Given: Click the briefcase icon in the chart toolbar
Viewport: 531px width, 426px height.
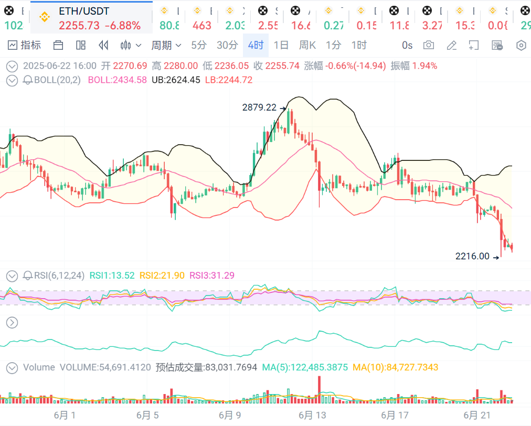Looking at the screenshot, I should 58,45.
